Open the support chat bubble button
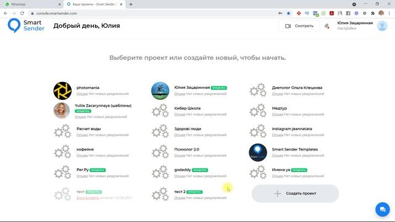This screenshot has width=395, height=222. click(x=383, y=210)
